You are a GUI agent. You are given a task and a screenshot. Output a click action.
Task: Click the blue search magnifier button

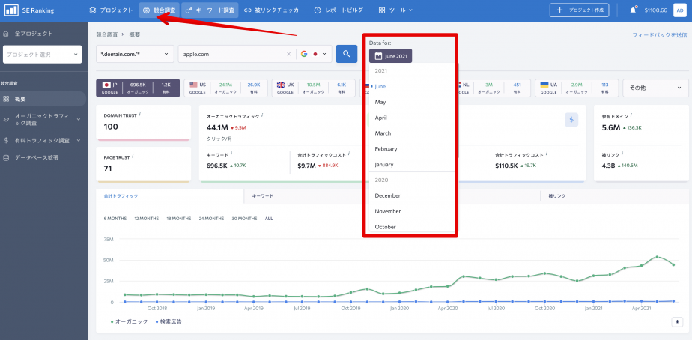pyautogui.click(x=347, y=54)
